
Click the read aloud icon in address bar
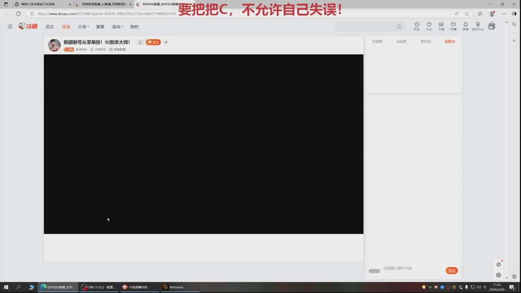click(x=457, y=14)
